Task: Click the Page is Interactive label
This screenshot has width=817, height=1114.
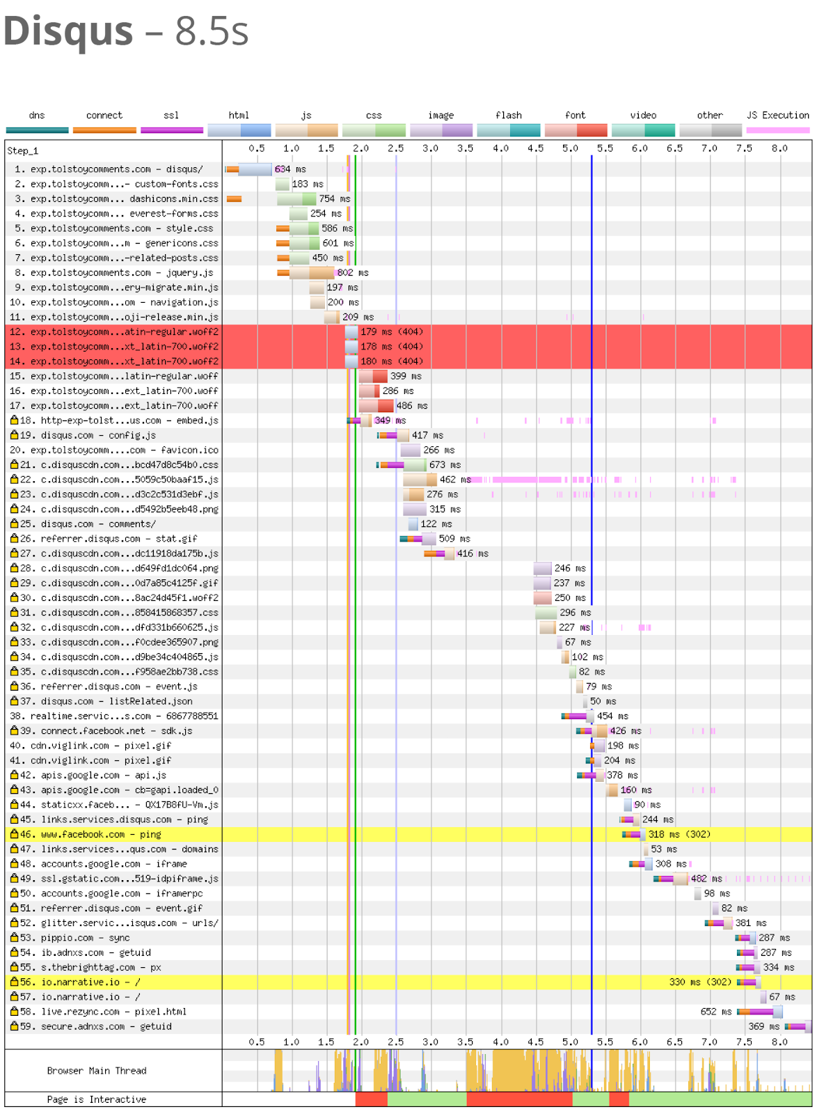Action: click(97, 1099)
